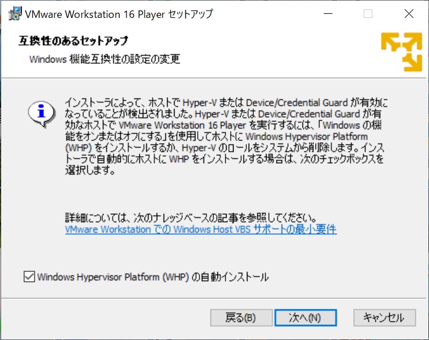This screenshot has width=429, height=340.
Task: Click the '詳細については' knowledge base sentence
Action: 191,218
